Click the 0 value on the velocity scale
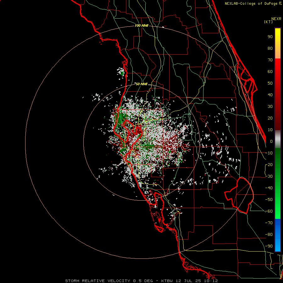Image resolution: width=283 pixels, height=283 pixels. (271, 141)
